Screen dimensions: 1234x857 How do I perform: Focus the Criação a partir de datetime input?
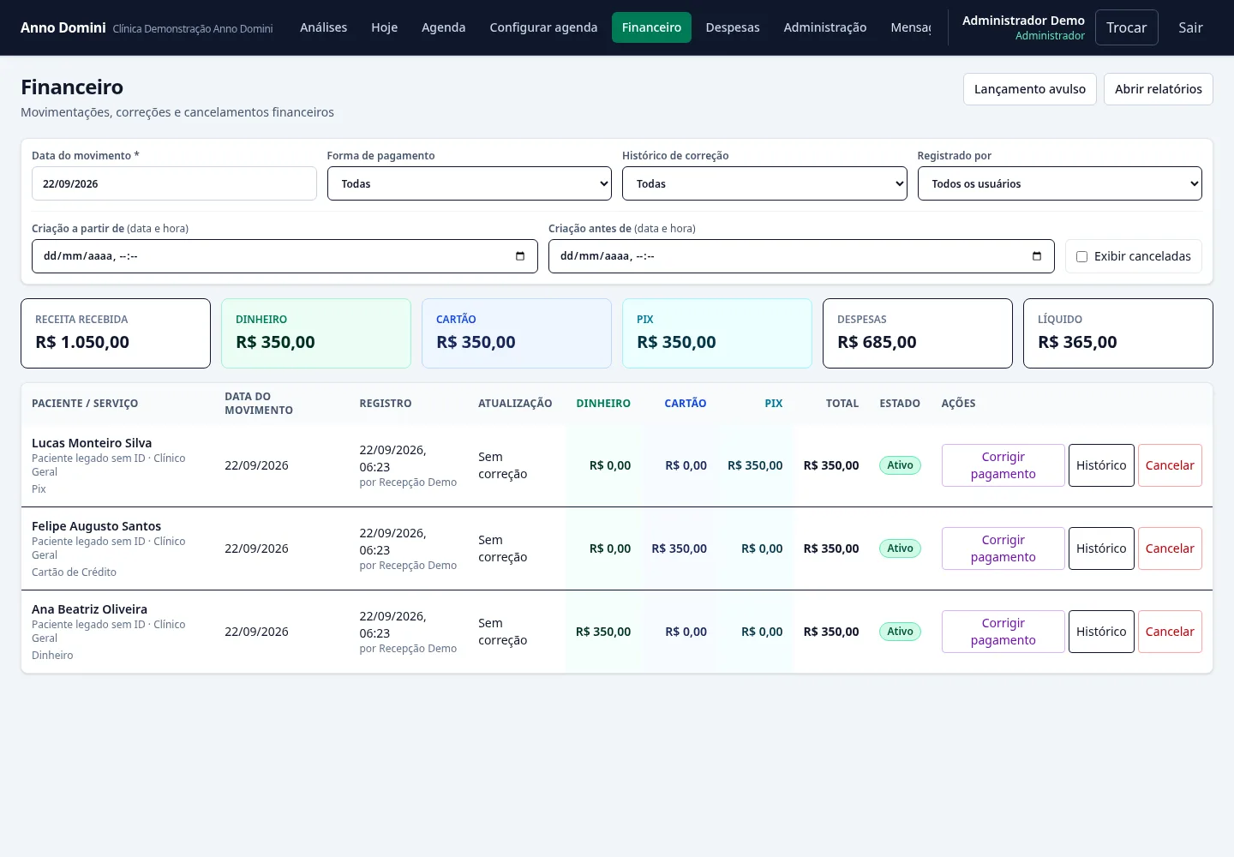[x=285, y=256]
